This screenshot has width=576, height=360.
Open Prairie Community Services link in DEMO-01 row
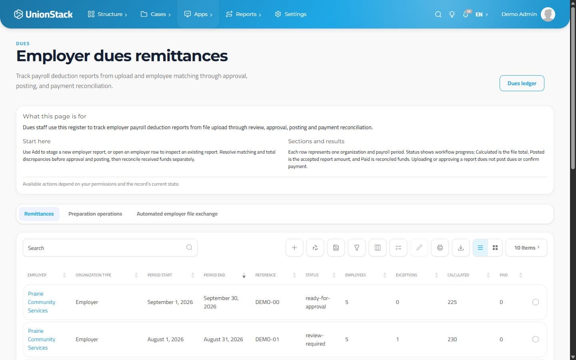[x=42, y=339]
